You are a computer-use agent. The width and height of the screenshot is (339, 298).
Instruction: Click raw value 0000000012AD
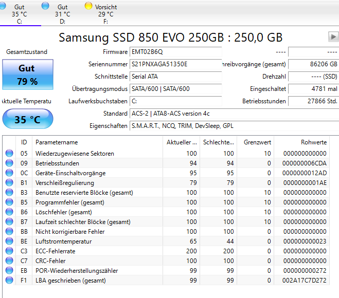point(305,173)
